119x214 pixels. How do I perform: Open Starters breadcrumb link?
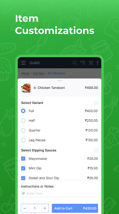tap(38, 73)
